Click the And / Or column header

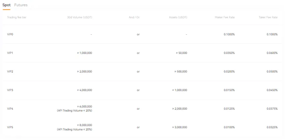[134, 17]
